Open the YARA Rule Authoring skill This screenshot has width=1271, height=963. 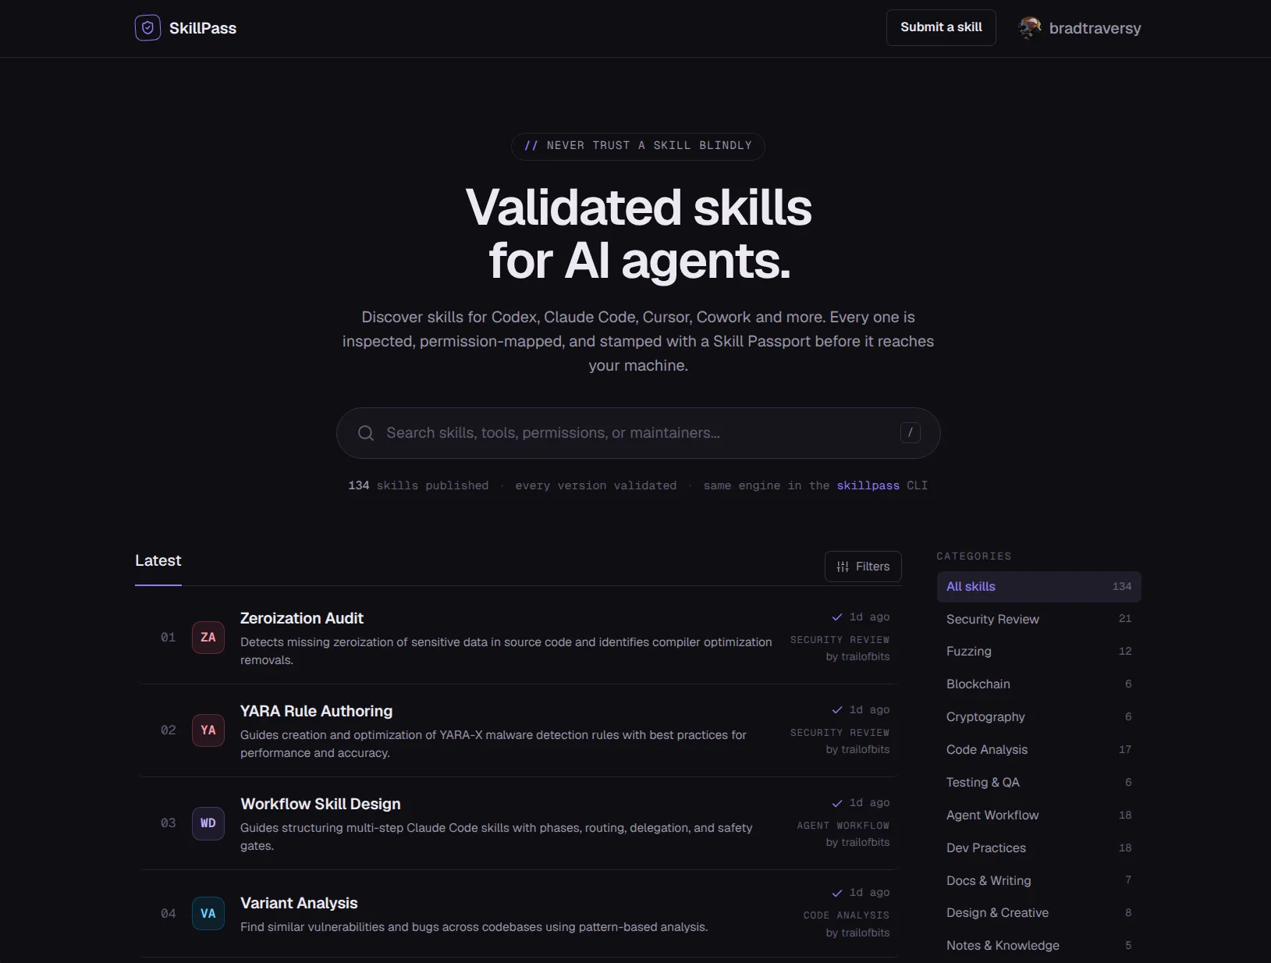click(x=316, y=711)
